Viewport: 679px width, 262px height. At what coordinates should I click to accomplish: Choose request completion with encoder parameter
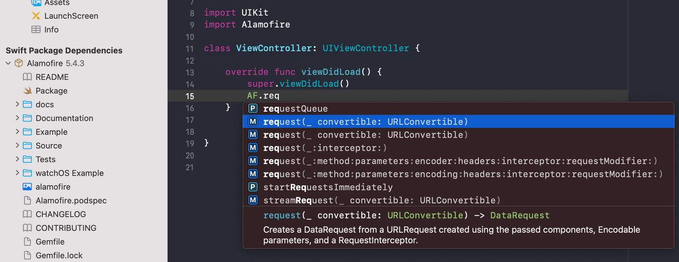coord(458,161)
